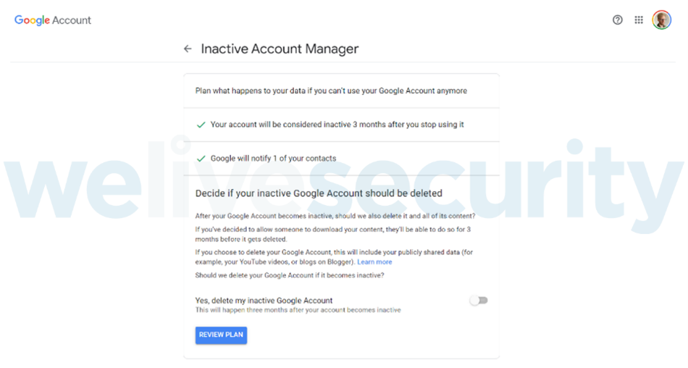
Task: Click paragraph about allowing someone to download content
Action: (333, 234)
